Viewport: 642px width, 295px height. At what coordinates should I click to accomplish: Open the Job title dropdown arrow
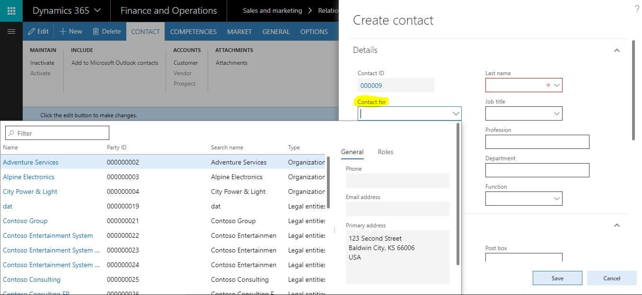click(x=557, y=114)
